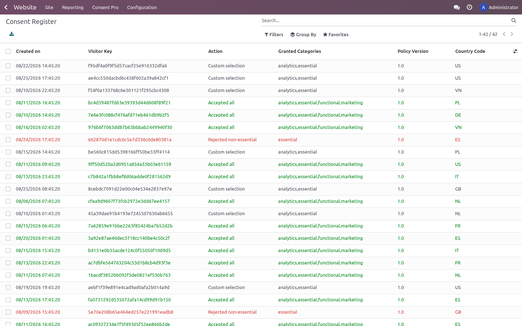Tick the checkbox for rejected visitor 662870d1e1cdc6c5e7d336c0de80381a
Viewport: 522px width, 326px height.
coord(8,140)
